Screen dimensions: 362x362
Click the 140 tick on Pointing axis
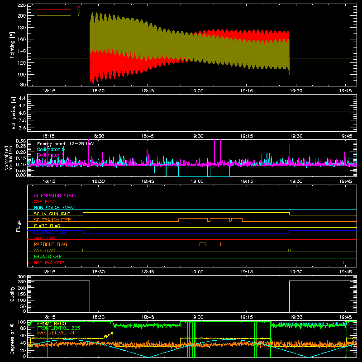[x=22, y=51]
